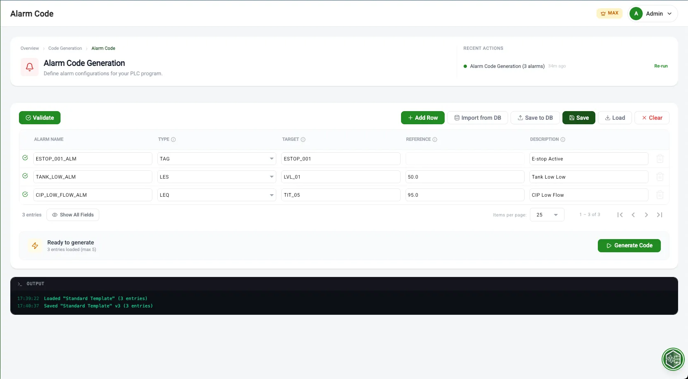Re-run the recent alarm generation
The height and width of the screenshot is (379, 688).
[x=661, y=66]
